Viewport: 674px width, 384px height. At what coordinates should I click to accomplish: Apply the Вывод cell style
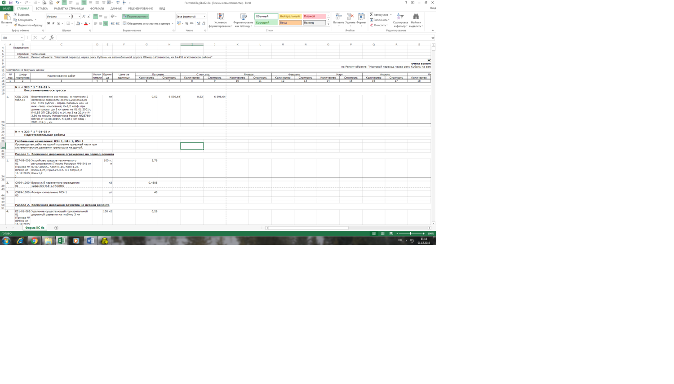point(314,22)
